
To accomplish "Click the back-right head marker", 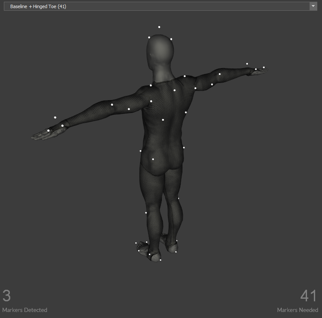I will click(x=171, y=39).
